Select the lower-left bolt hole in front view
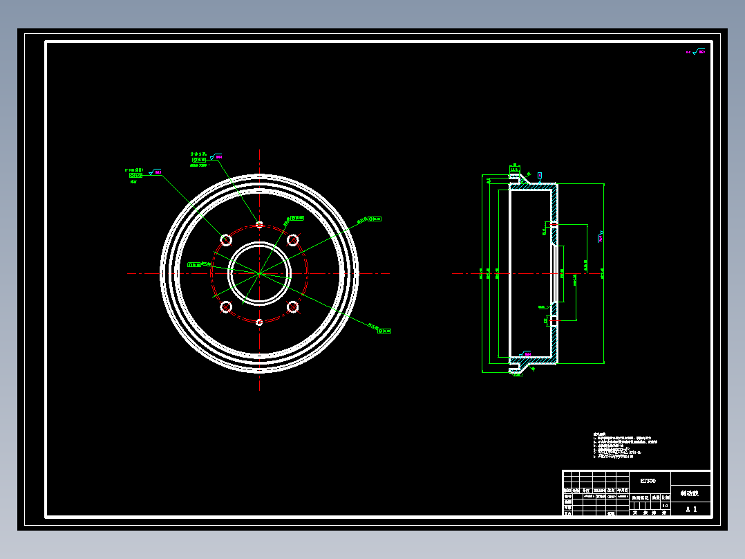The width and height of the screenshot is (745, 559). click(x=226, y=307)
